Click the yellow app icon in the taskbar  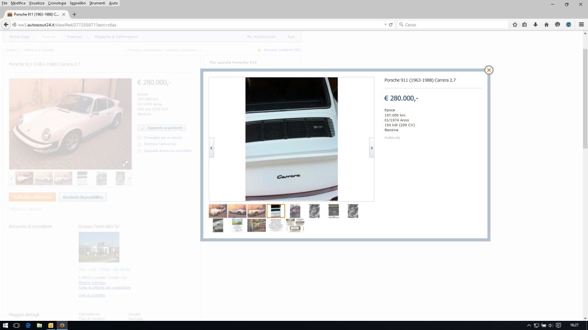coord(51,325)
